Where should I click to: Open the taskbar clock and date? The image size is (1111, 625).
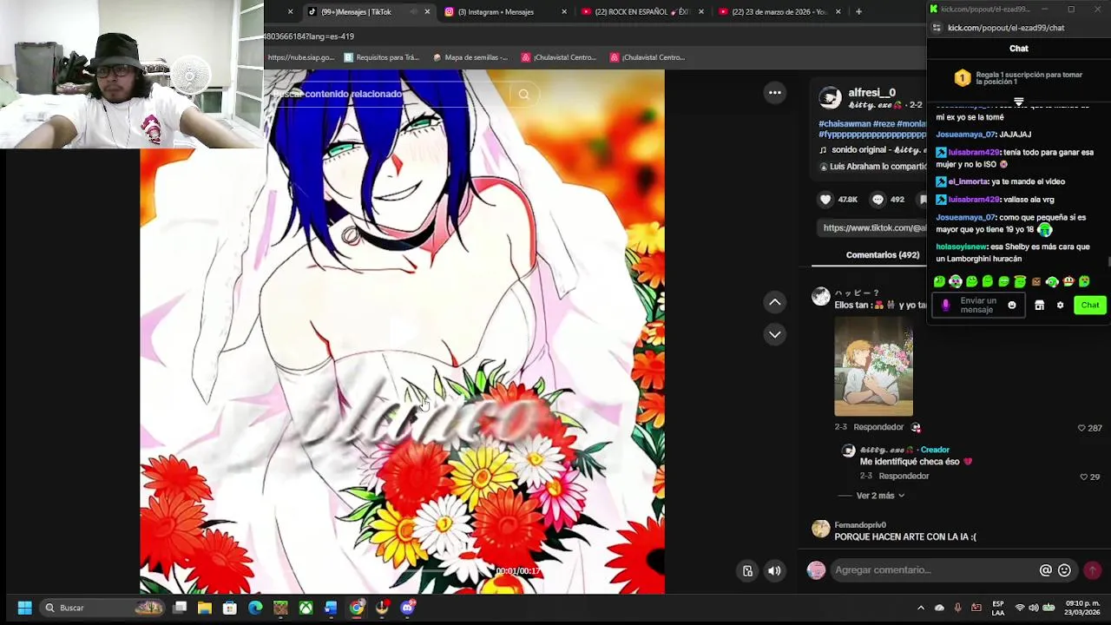coord(1083,608)
